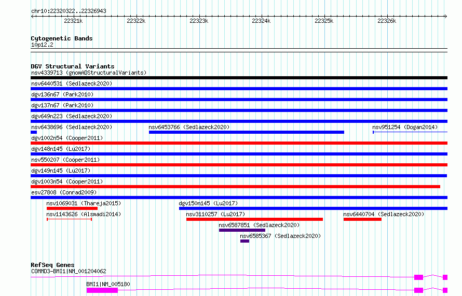
Task: Open COMMD3-BMI1|NM_001204062 gene label
Action: click(69, 271)
